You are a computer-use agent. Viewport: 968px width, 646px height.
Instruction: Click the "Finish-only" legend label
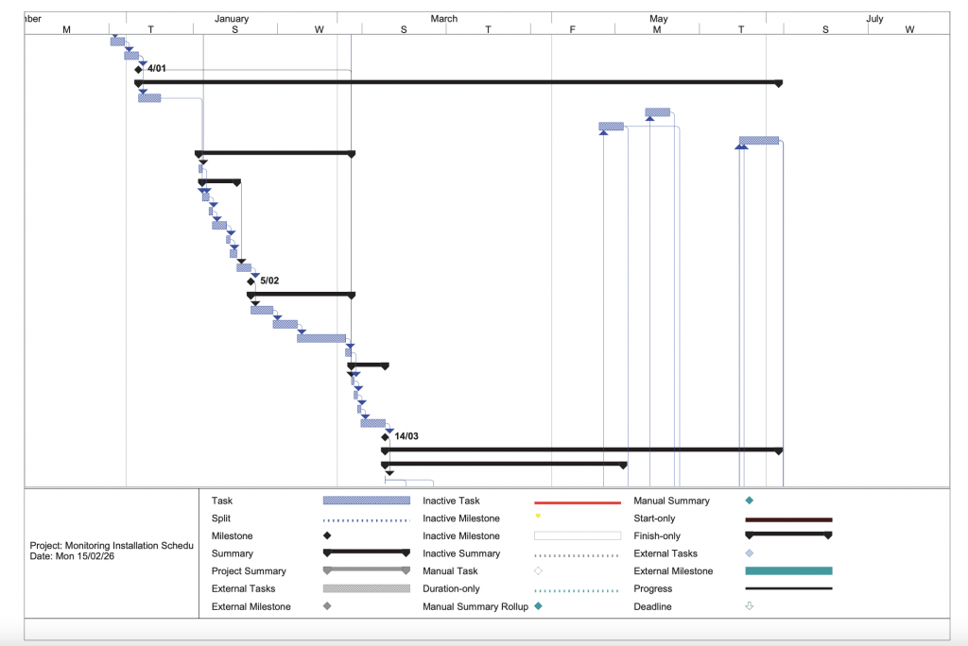(x=657, y=535)
